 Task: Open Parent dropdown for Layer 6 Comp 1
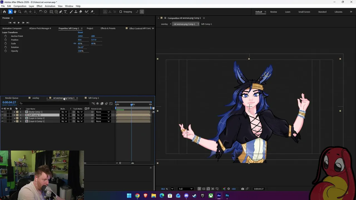click(x=103, y=121)
